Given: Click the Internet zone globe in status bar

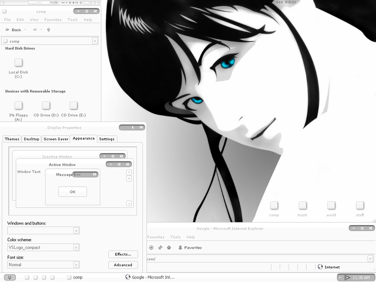Looking at the screenshot, I should tap(320, 267).
